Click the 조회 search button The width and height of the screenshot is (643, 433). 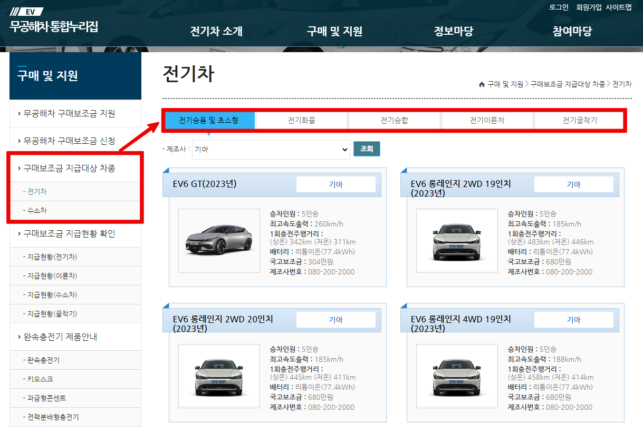(367, 149)
